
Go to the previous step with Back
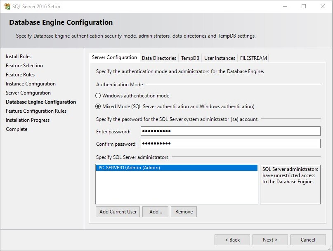coord(232,240)
